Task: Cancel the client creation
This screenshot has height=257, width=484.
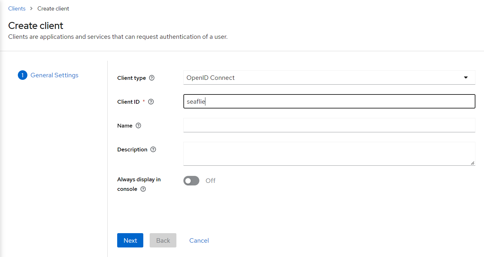Action: pos(199,240)
